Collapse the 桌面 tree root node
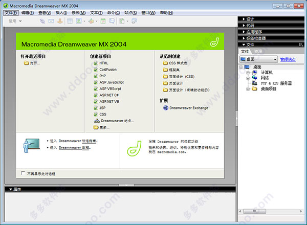The image size is (307, 225). tap(241, 67)
